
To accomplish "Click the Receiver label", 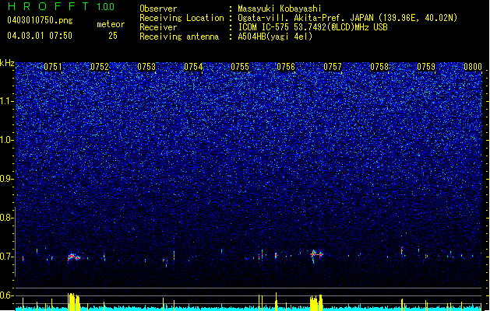I will (x=158, y=27).
